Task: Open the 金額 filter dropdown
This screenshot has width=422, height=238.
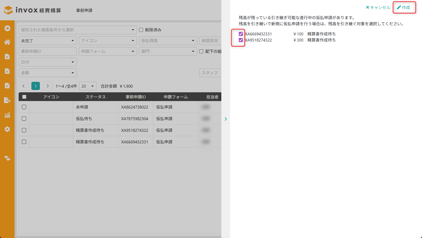Action: click(47, 73)
